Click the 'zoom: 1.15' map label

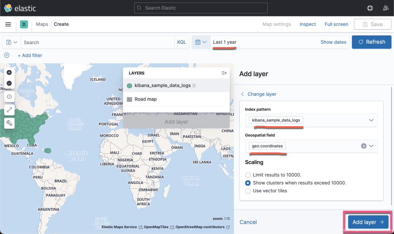click(x=221, y=219)
